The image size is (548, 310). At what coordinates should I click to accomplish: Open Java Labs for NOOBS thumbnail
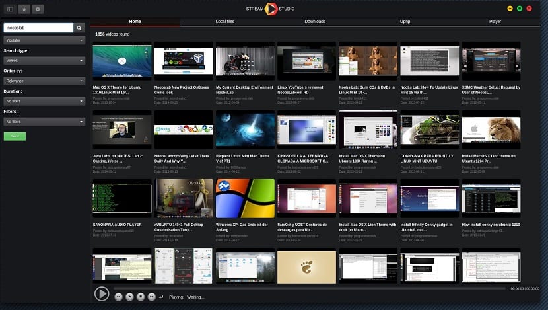coord(122,130)
